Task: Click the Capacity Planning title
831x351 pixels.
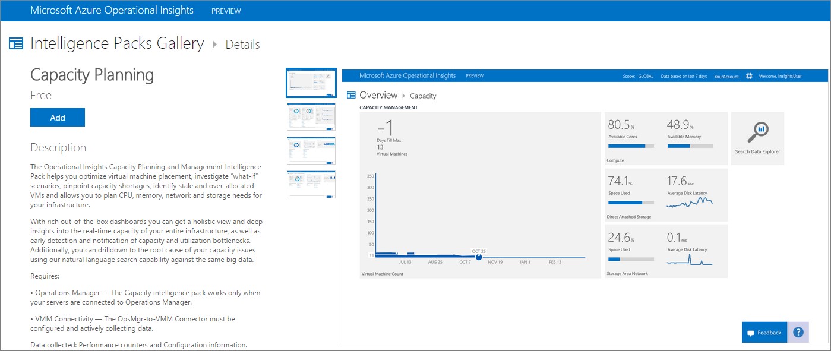Action: 92,75
